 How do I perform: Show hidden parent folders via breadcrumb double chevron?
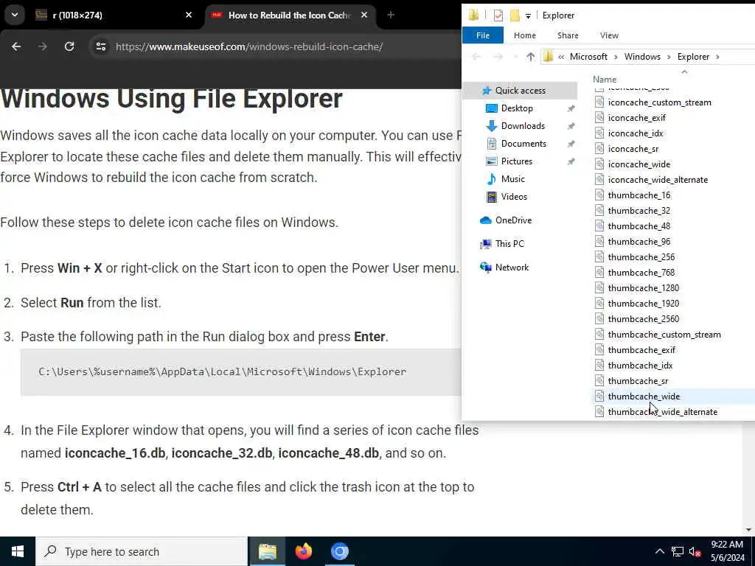(x=561, y=57)
